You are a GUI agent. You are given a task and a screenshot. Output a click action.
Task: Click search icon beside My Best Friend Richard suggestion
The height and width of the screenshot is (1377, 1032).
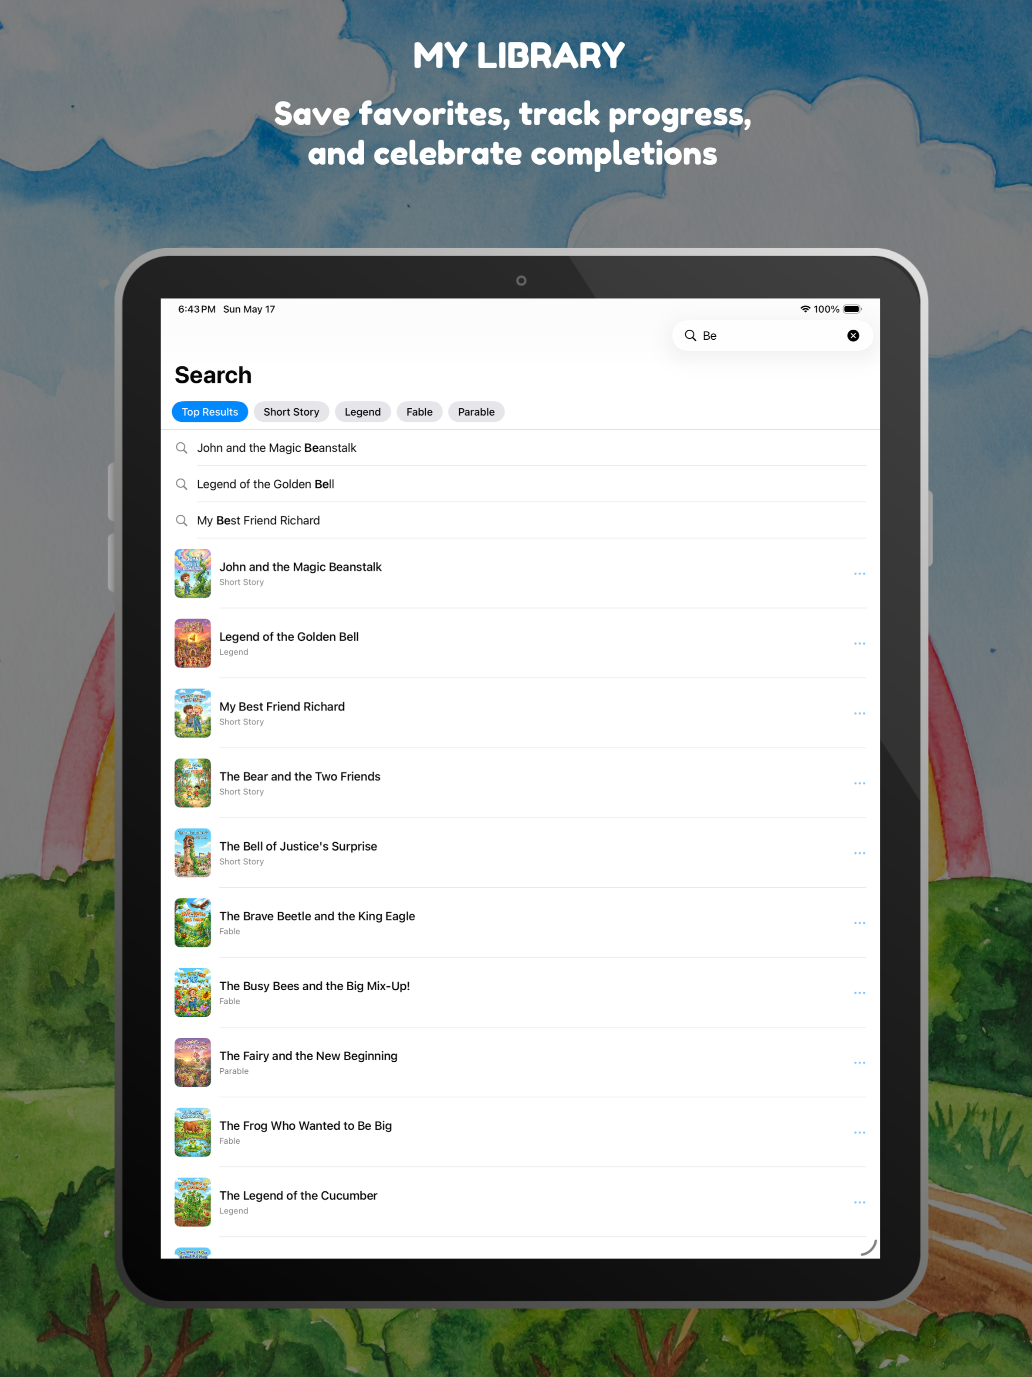181,520
